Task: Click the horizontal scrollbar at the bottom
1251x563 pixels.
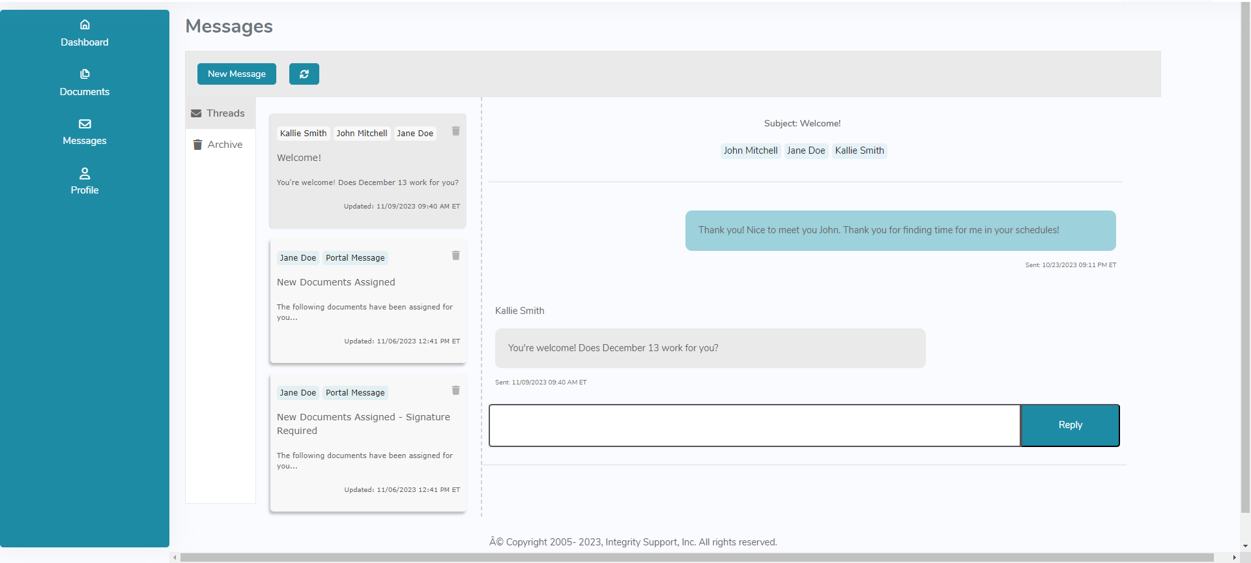Action: click(x=696, y=558)
